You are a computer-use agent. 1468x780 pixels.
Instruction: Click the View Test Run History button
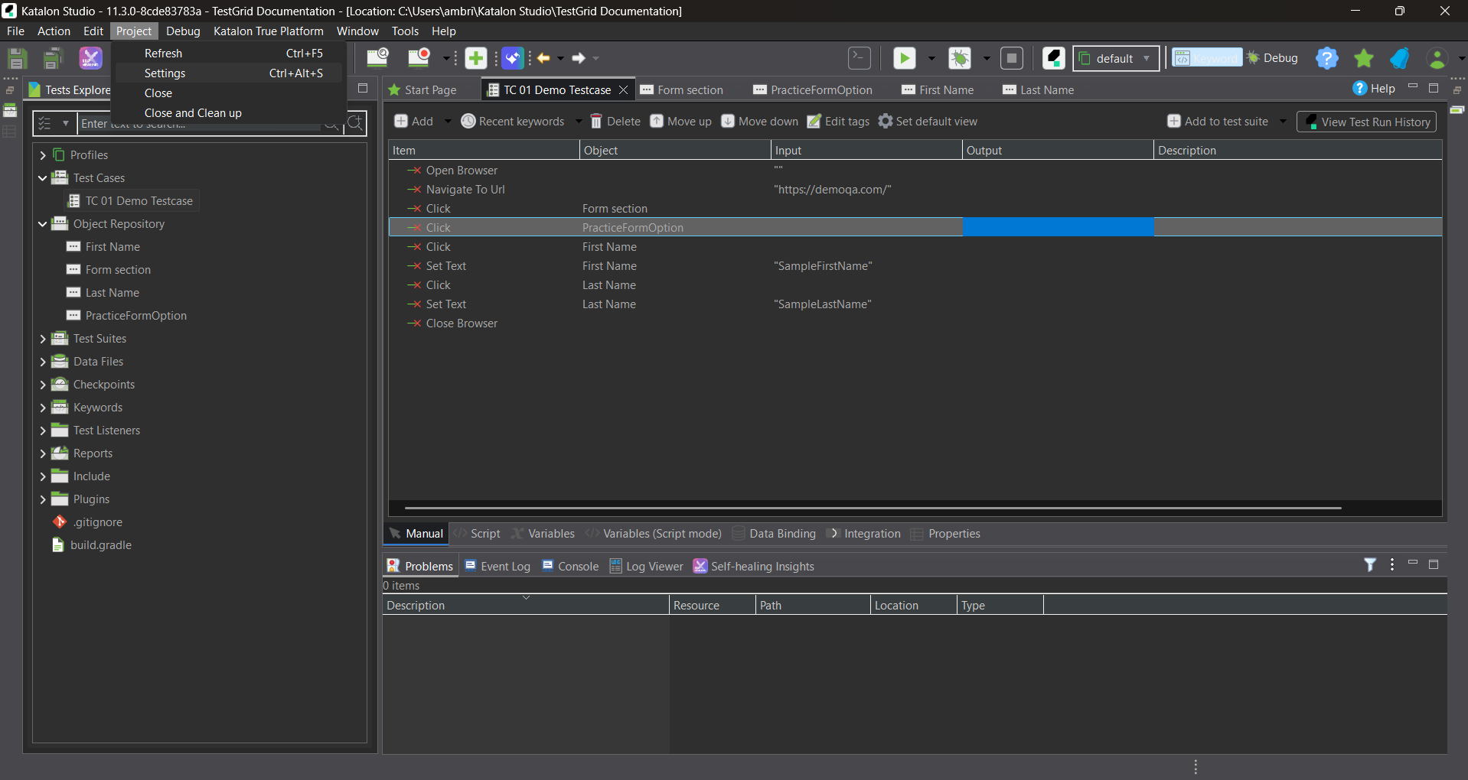click(x=1366, y=122)
